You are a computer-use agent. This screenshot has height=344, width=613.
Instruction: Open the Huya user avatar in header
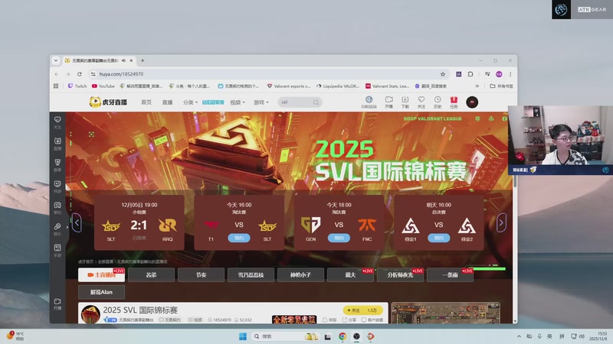tap(472, 102)
